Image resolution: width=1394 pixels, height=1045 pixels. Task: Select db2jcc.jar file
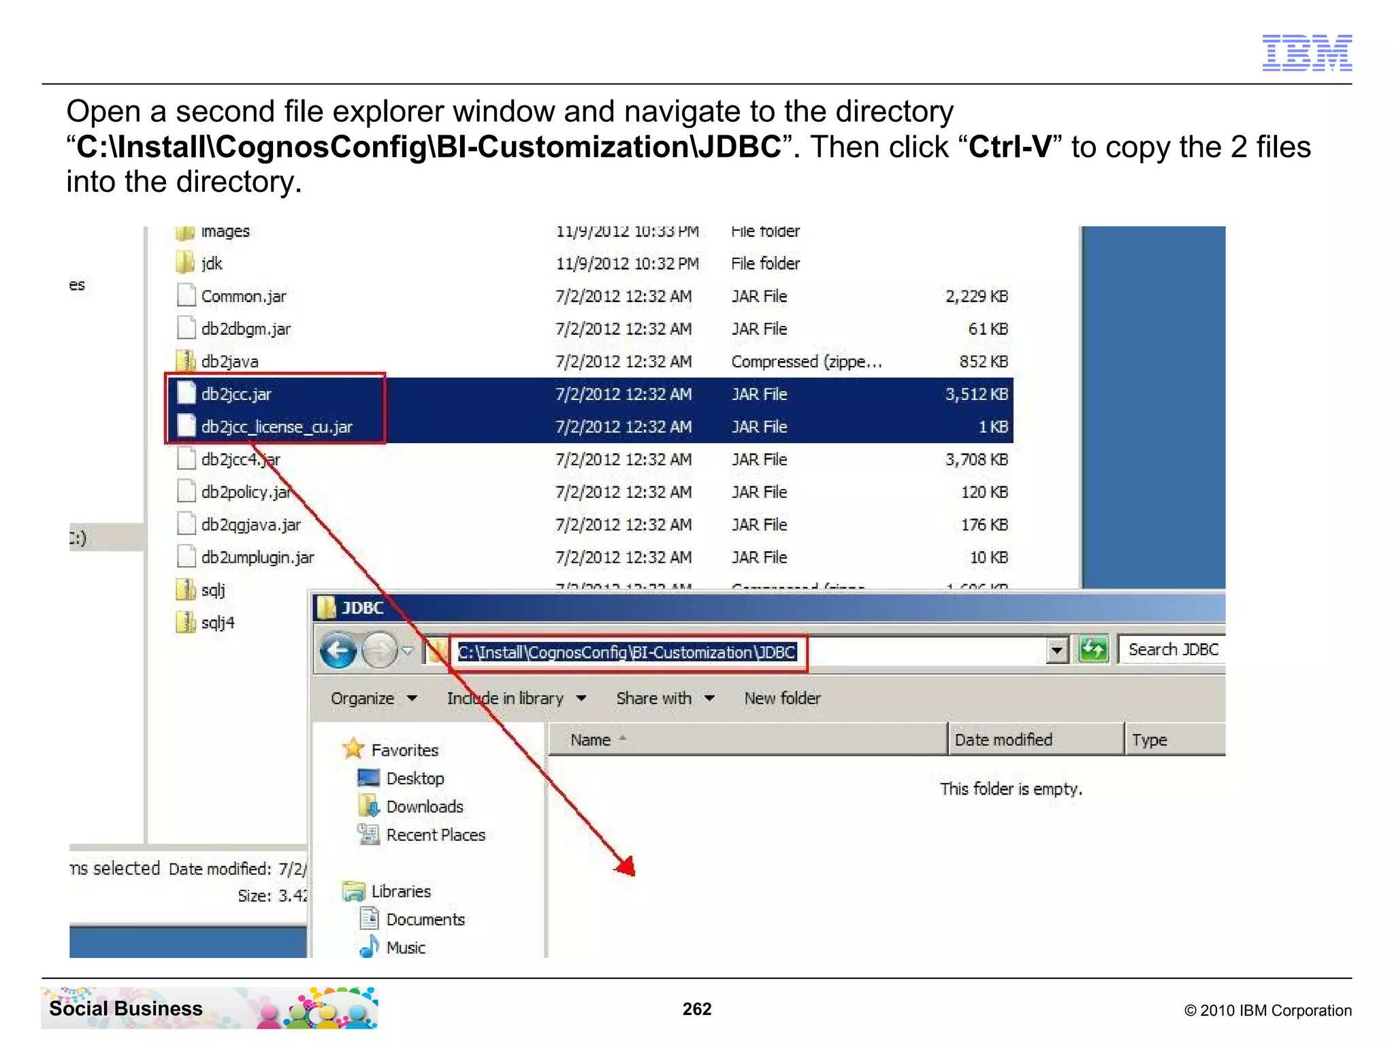[x=236, y=394]
